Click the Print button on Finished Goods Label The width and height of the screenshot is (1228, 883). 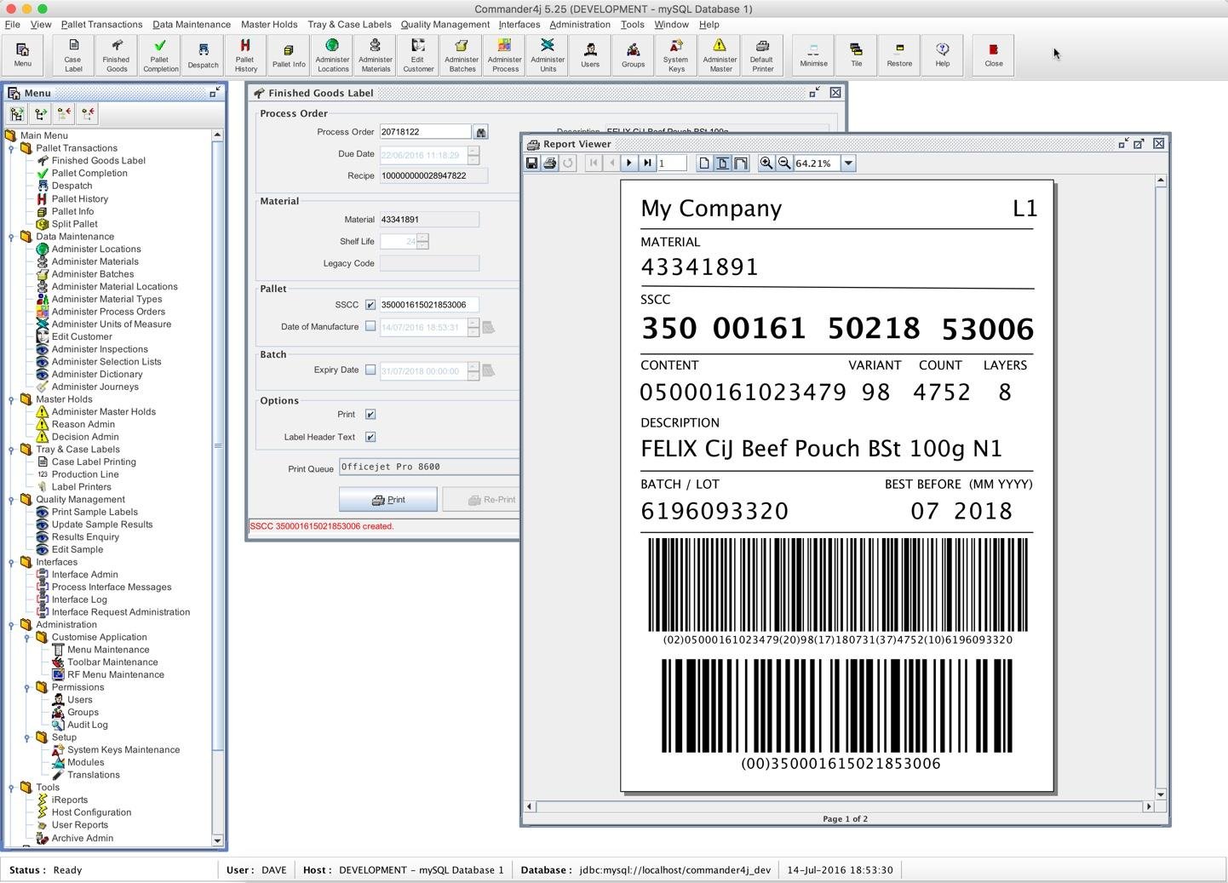point(387,499)
